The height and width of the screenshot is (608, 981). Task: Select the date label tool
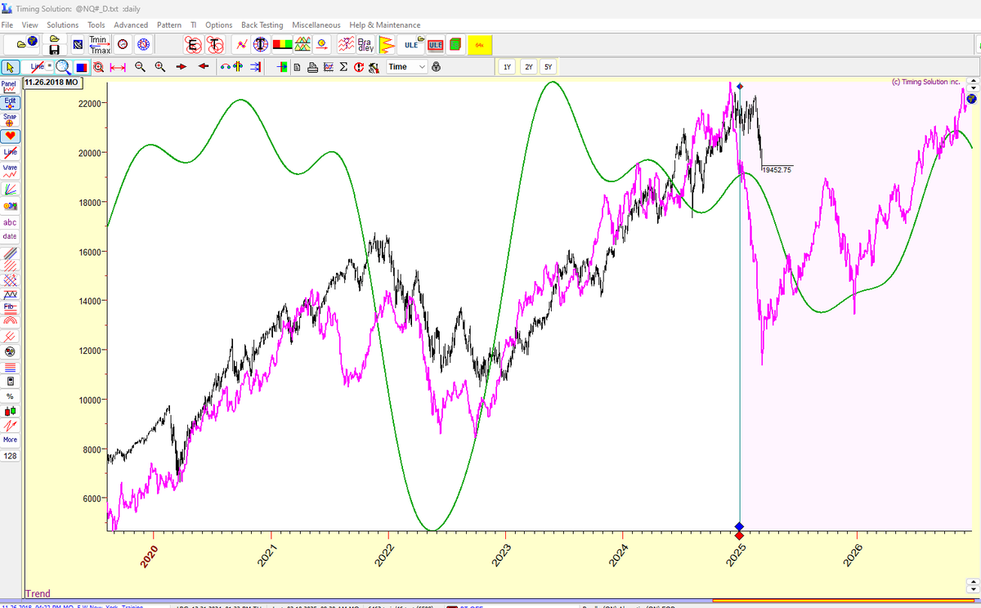10,236
